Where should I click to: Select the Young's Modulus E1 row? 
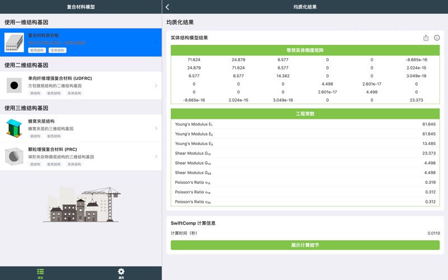click(305, 124)
